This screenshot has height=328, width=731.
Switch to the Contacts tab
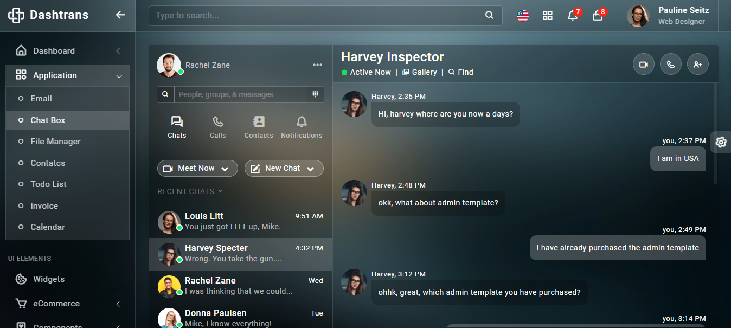click(x=259, y=127)
